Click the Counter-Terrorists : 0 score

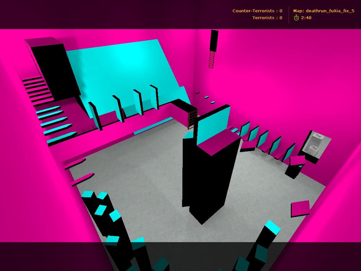pyautogui.click(x=257, y=11)
